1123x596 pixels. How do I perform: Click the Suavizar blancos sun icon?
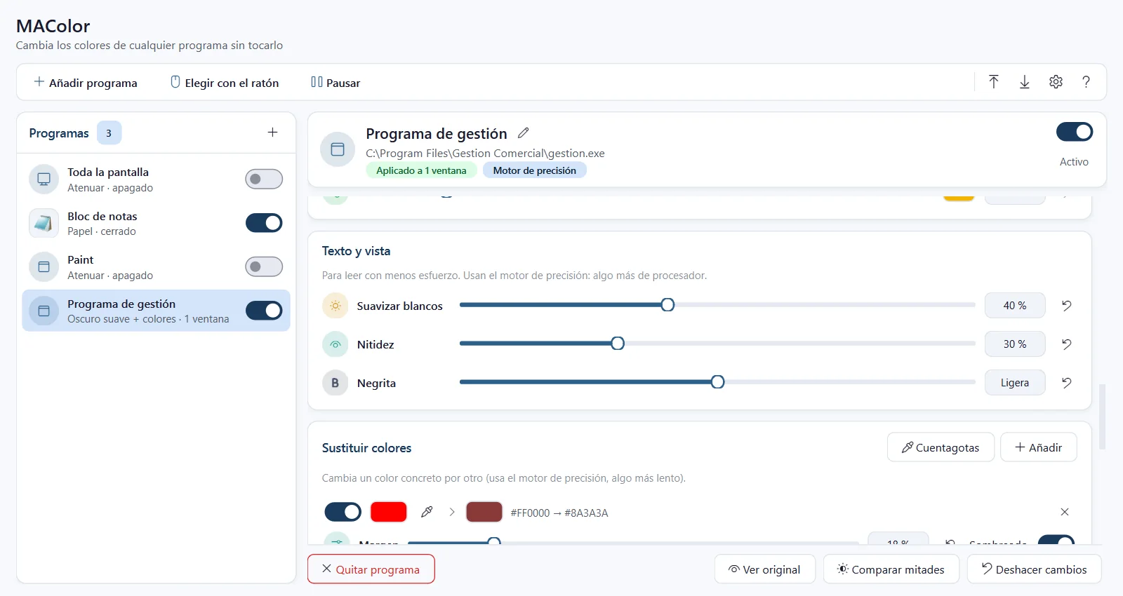[x=335, y=306]
